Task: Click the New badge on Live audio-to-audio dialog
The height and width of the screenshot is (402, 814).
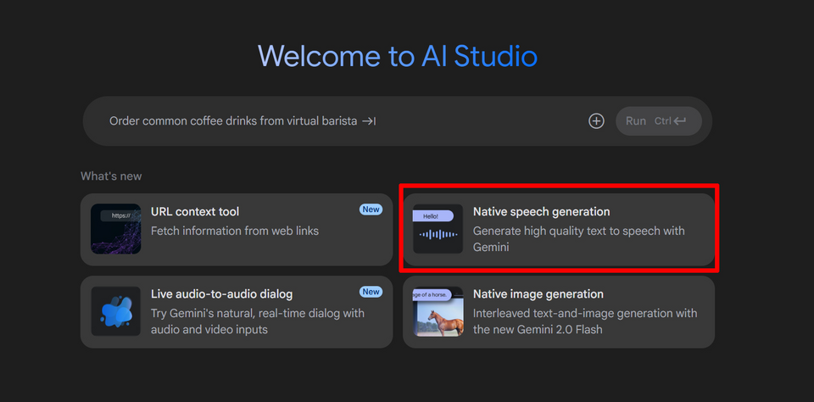Action: (x=371, y=292)
